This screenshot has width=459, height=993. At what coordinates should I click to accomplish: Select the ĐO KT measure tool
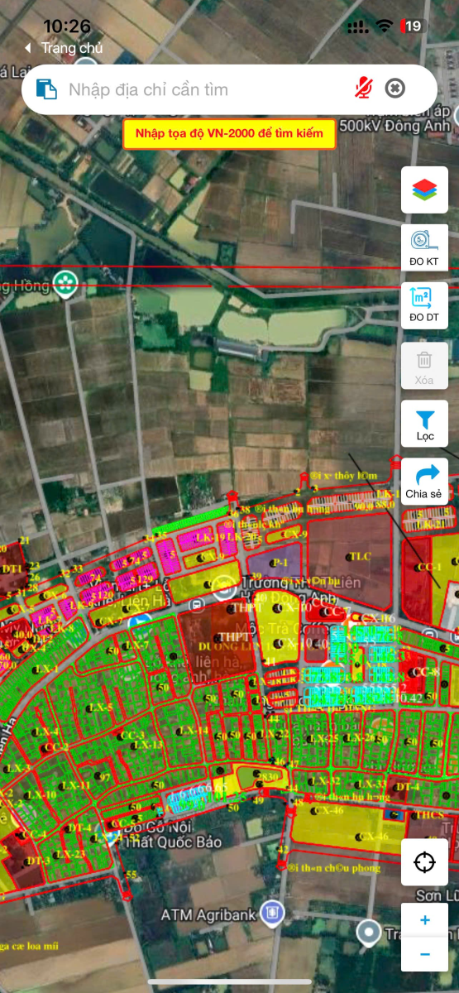[424, 247]
